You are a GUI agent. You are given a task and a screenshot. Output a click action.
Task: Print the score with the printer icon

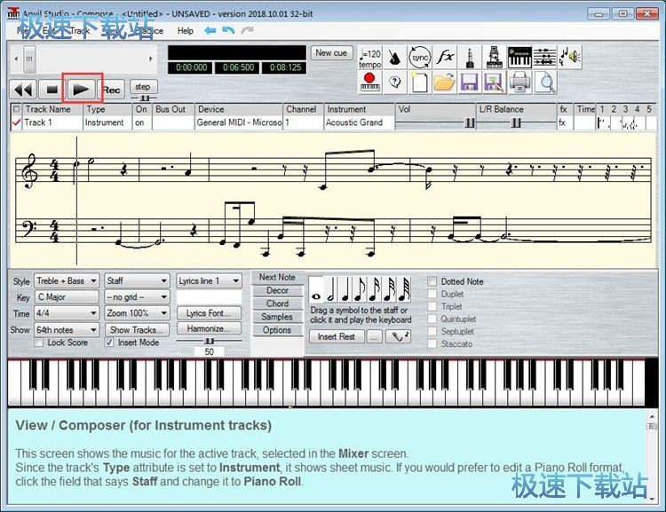click(x=519, y=83)
